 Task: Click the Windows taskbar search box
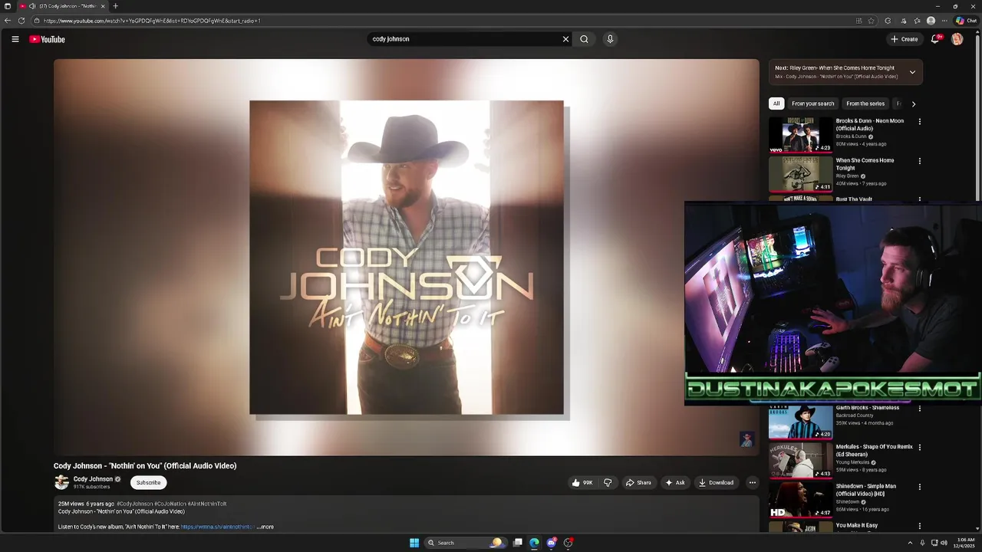click(x=465, y=543)
